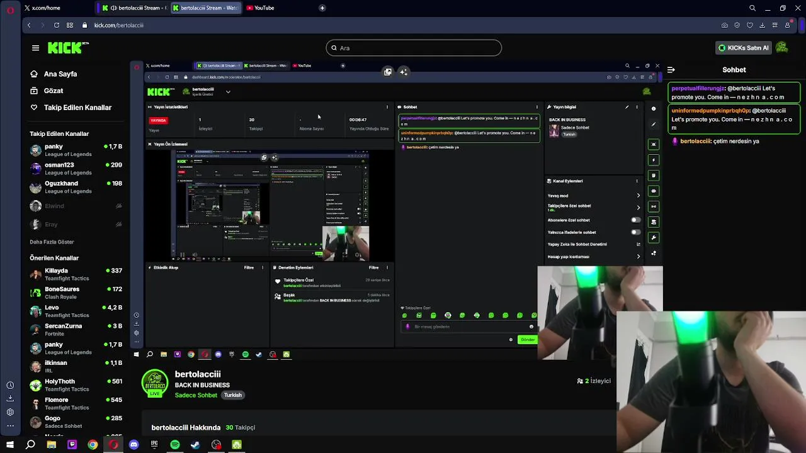The height and width of the screenshot is (453, 806).
Task: Open the Oguzkhand channel
Action: [76, 187]
